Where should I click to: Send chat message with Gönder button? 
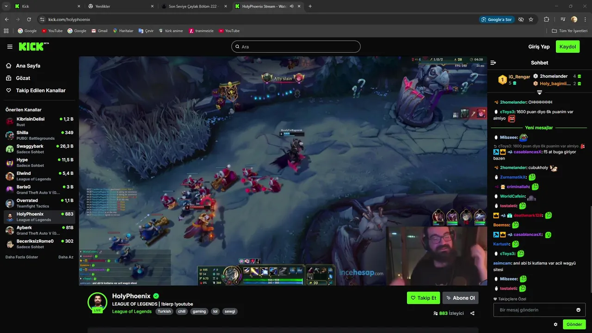tap(574, 324)
